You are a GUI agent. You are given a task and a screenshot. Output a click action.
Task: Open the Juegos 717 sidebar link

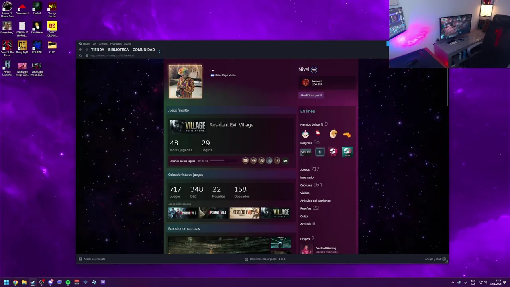310,169
